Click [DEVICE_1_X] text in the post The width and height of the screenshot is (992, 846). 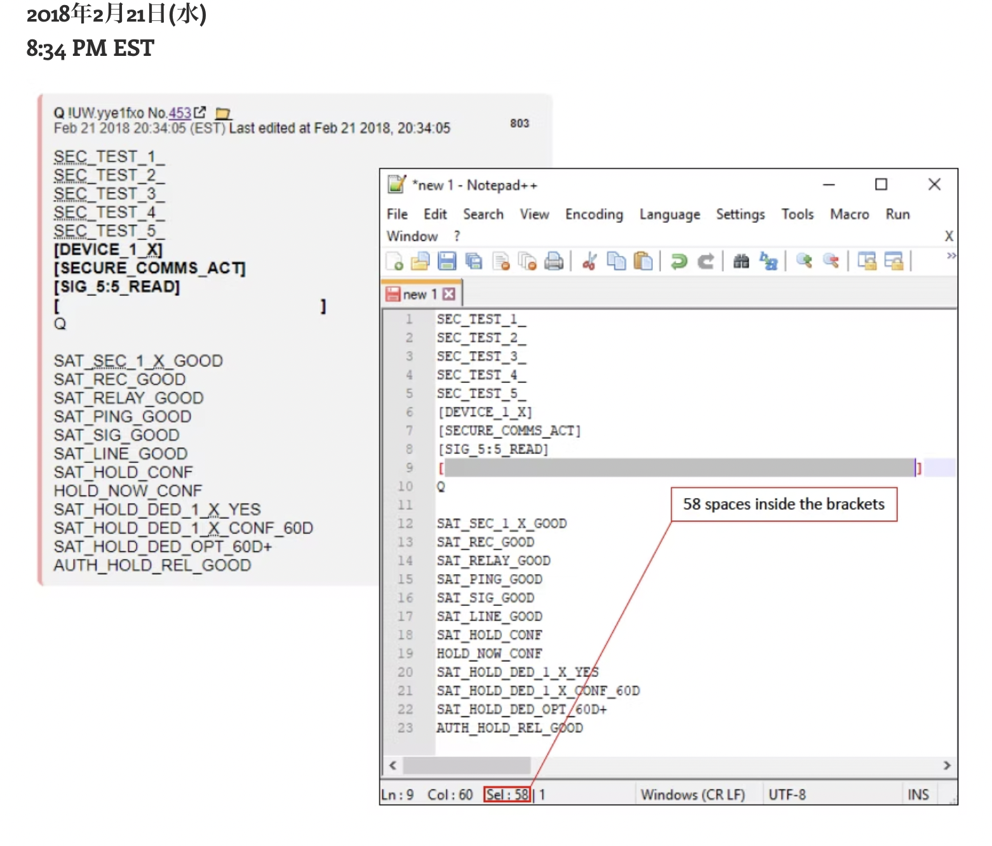[x=109, y=250]
